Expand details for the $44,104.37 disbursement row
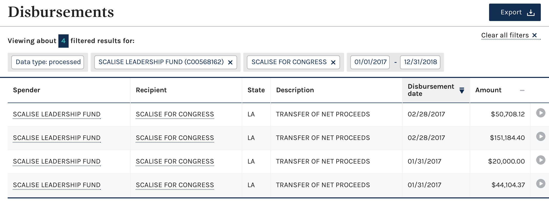This screenshot has height=202, width=549. coord(541,184)
